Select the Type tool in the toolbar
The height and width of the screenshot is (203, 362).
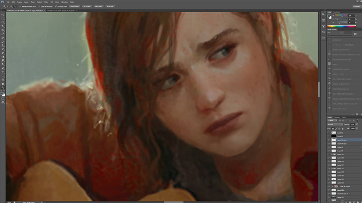3,72
